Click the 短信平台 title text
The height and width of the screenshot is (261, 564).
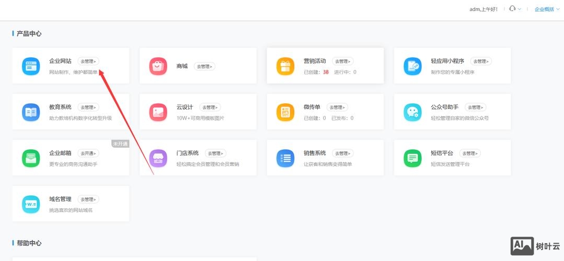click(442, 153)
